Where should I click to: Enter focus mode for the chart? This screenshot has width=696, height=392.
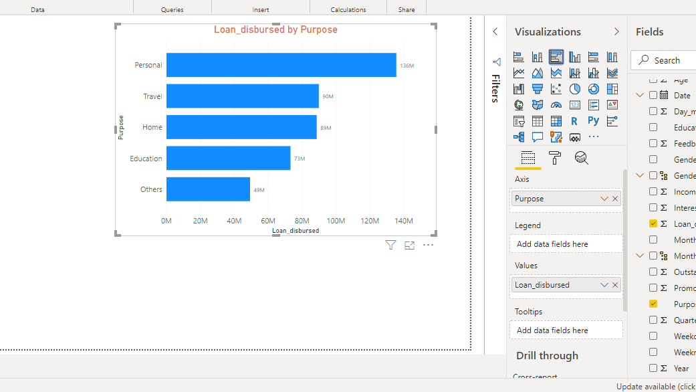[x=410, y=246]
